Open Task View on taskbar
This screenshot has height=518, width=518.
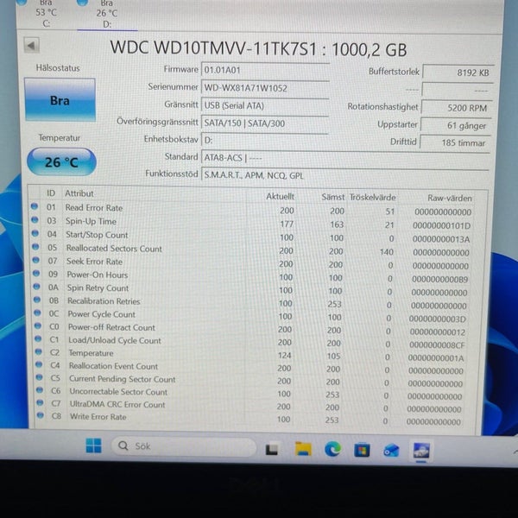[x=272, y=449]
